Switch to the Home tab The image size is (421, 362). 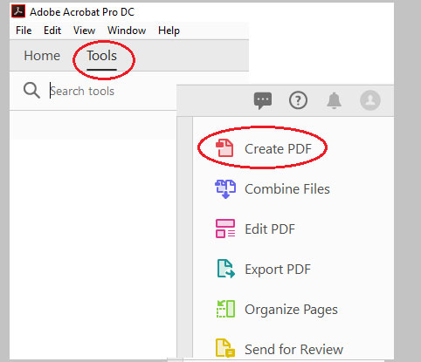click(42, 56)
